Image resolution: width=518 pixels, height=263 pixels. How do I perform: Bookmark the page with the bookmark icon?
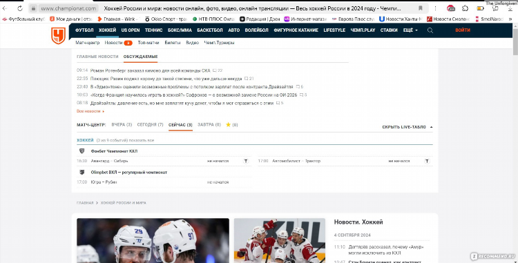[x=420, y=8]
